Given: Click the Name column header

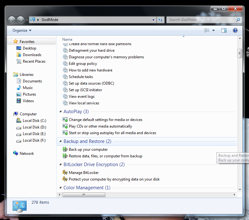Looking at the screenshot, I should point(67,39).
